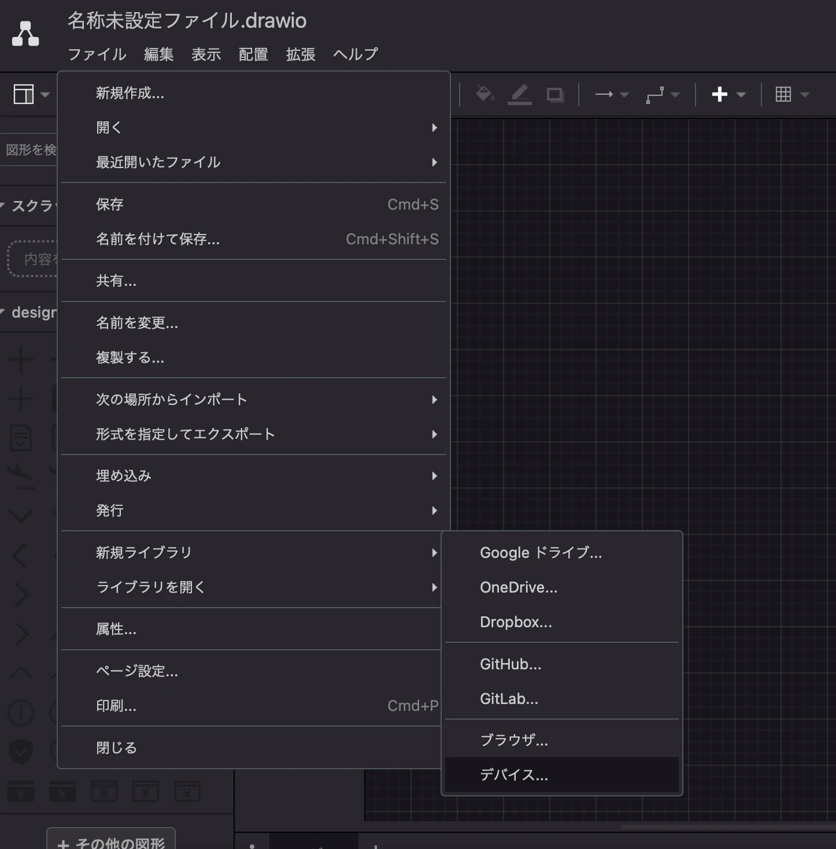Open ページ設定... entry
This screenshot has height=849, width=836.
251,671
